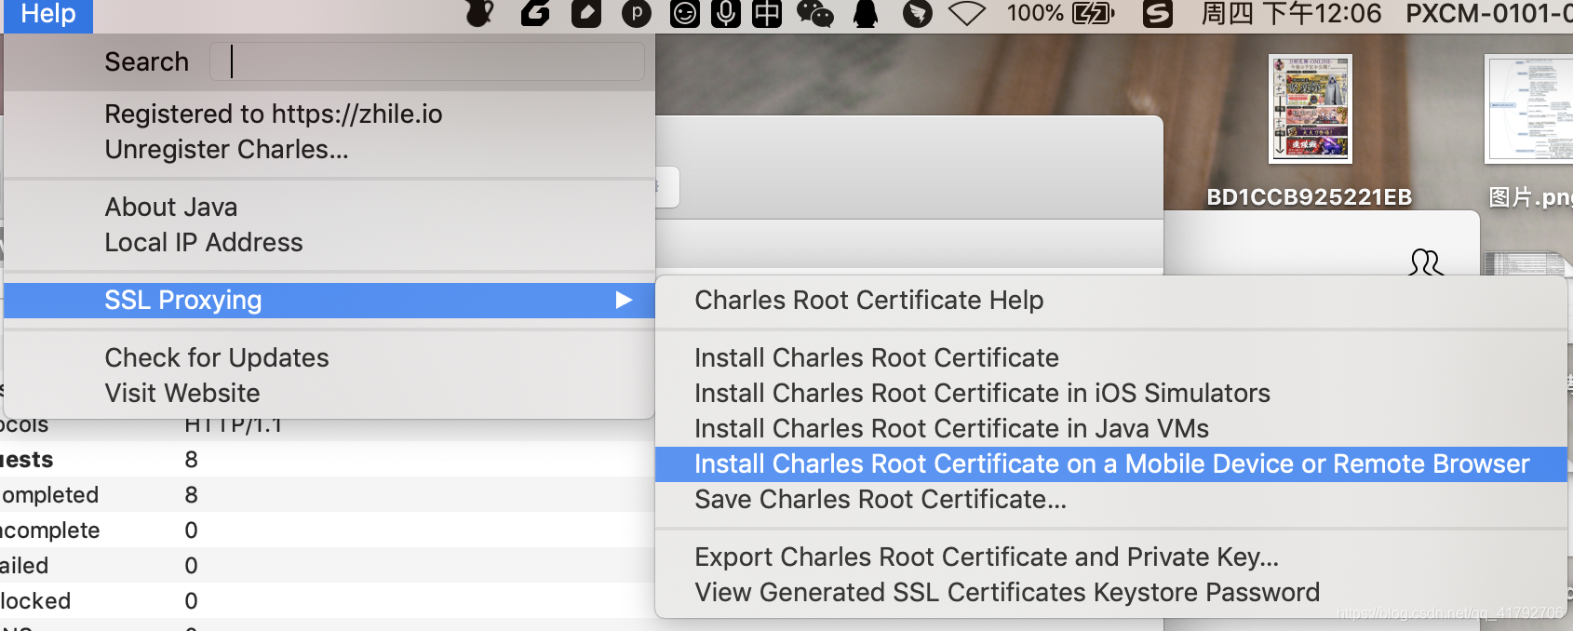The width and height of the screenshot is (1573, 631).
Task: Click the Blocked row value 0
Action: tap(191, 601)
